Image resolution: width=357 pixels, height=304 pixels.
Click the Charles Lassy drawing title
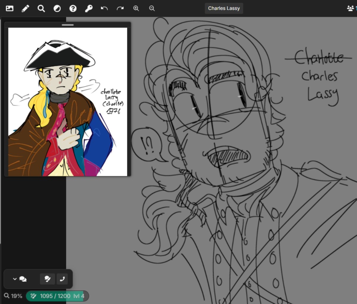click(224, 8)
